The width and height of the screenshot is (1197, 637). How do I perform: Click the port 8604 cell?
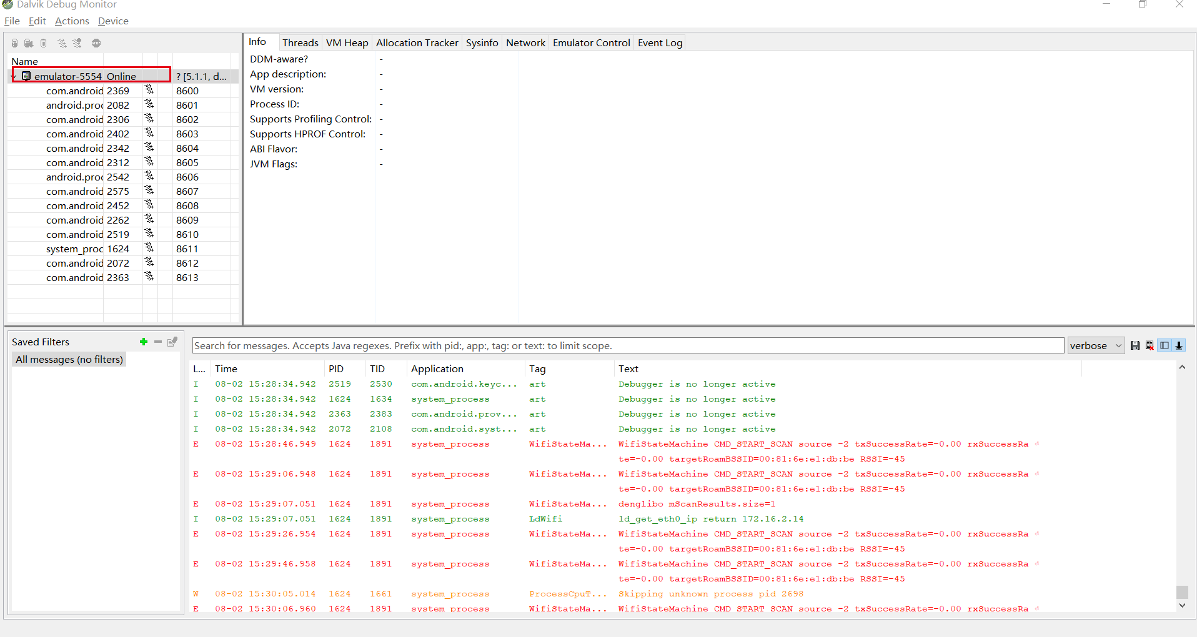click(x=187, y=148)
